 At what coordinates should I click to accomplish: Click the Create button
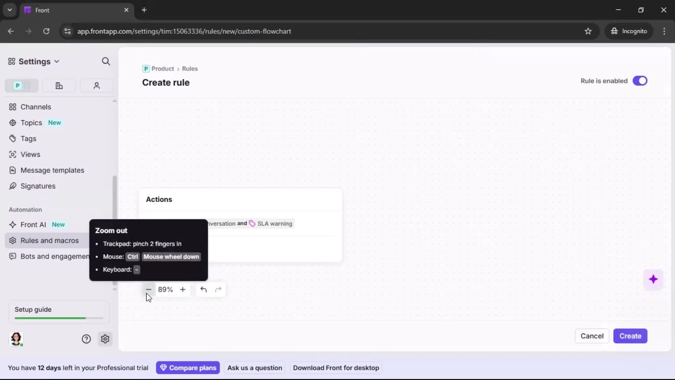630,336
